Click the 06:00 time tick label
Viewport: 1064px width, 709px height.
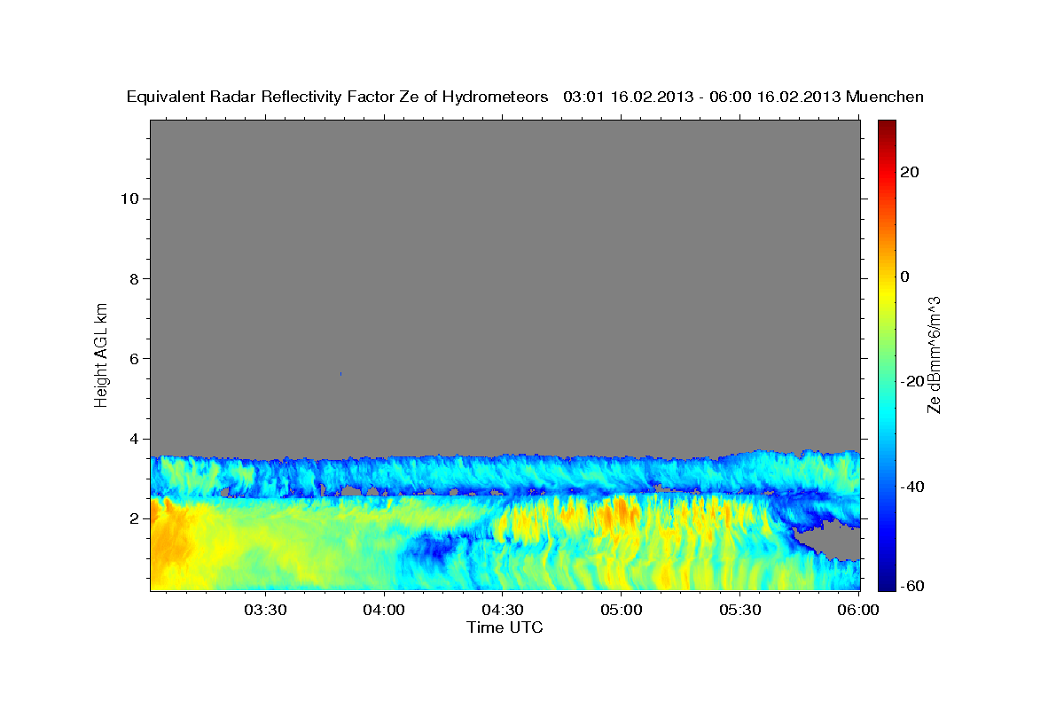click(859, 610)
